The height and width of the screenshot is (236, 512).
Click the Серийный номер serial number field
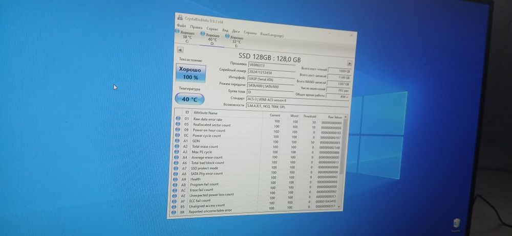[271, 72]
